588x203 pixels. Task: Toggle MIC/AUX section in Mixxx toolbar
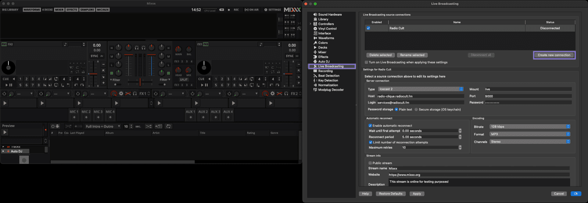[103, 10]
